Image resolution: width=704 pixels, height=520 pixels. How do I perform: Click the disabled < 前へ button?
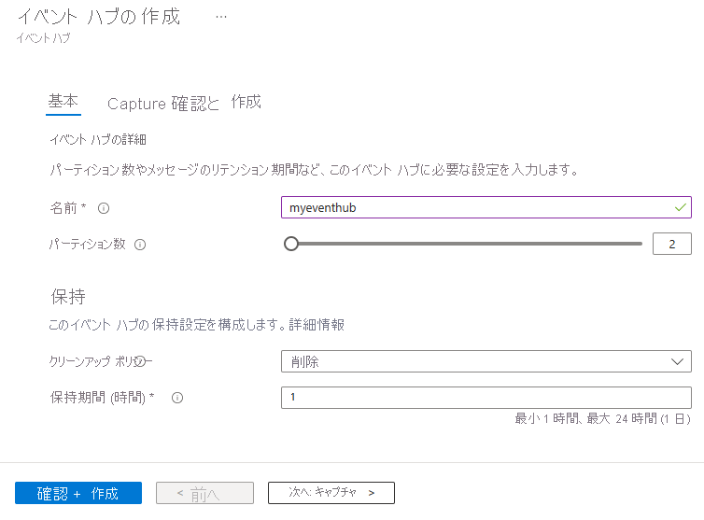coord(204,493)
